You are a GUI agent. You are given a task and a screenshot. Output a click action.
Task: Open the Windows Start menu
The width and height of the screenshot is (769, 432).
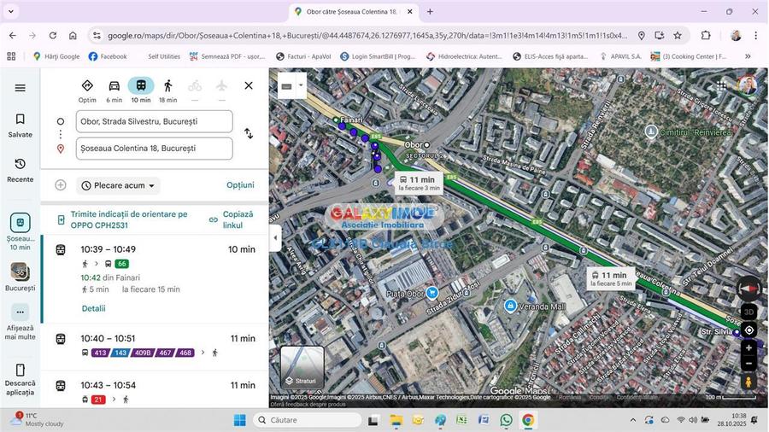[240, 420]
